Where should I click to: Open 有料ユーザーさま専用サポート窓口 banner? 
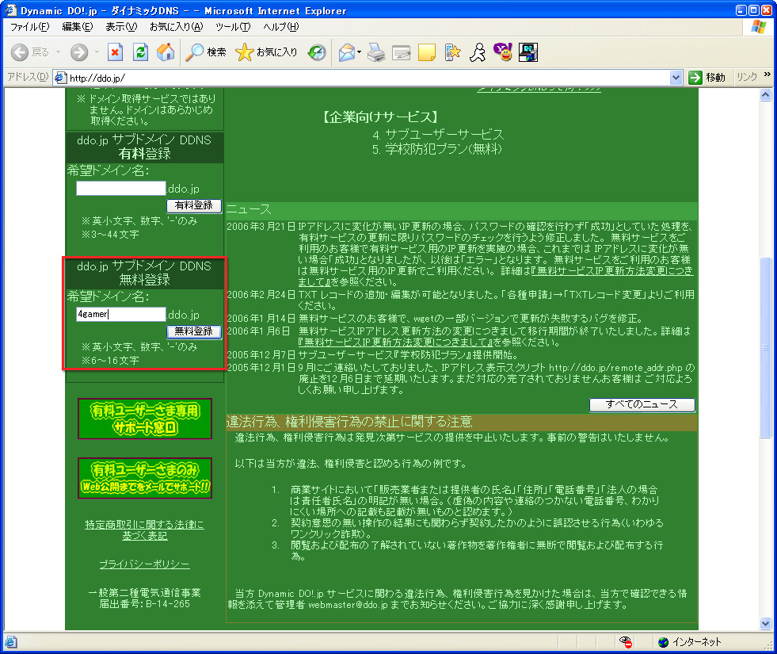tap(145, 419)
